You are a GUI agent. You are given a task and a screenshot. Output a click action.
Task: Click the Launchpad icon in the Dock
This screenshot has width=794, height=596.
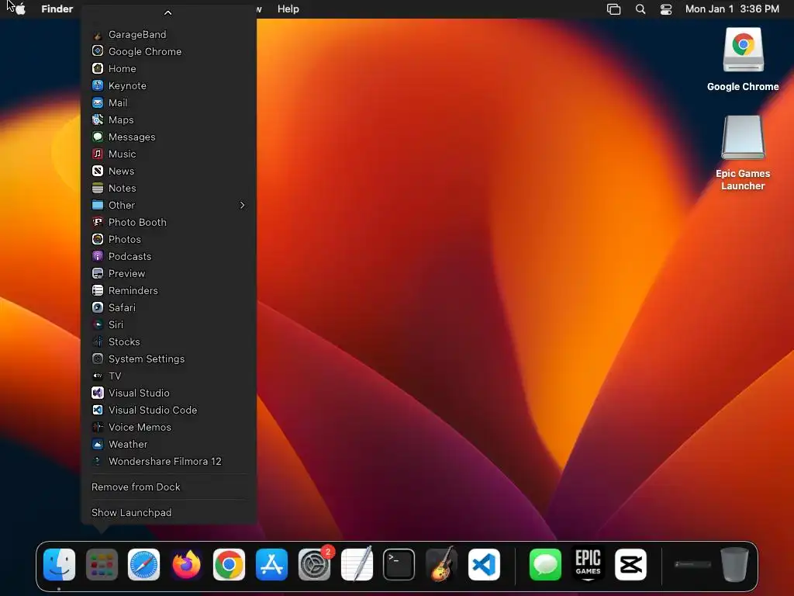tap(102, 564)
